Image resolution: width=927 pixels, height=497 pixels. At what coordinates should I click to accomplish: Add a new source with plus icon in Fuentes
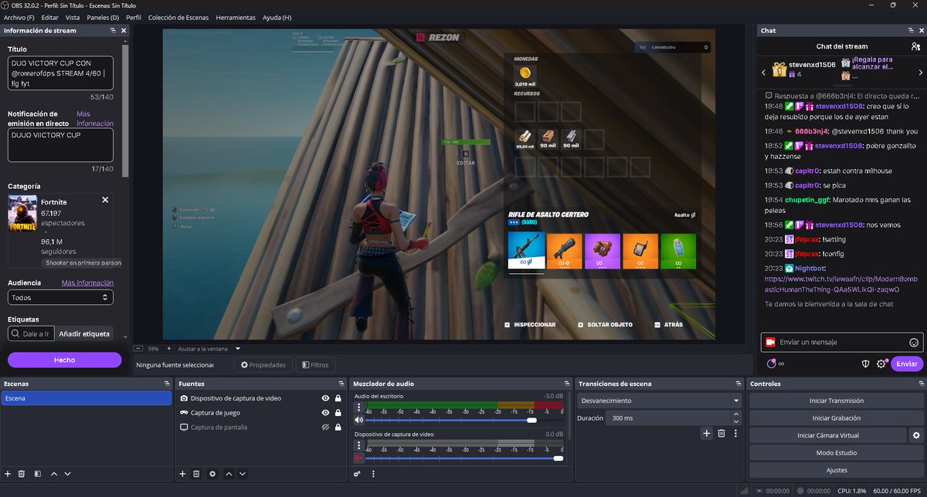(182, 473)
